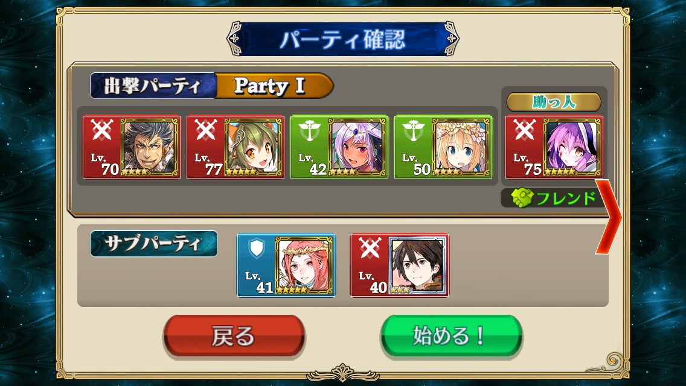Choose the Lv. 40 black-haired swordsman card
Viewport: 686px width, 386px height.
399,265
